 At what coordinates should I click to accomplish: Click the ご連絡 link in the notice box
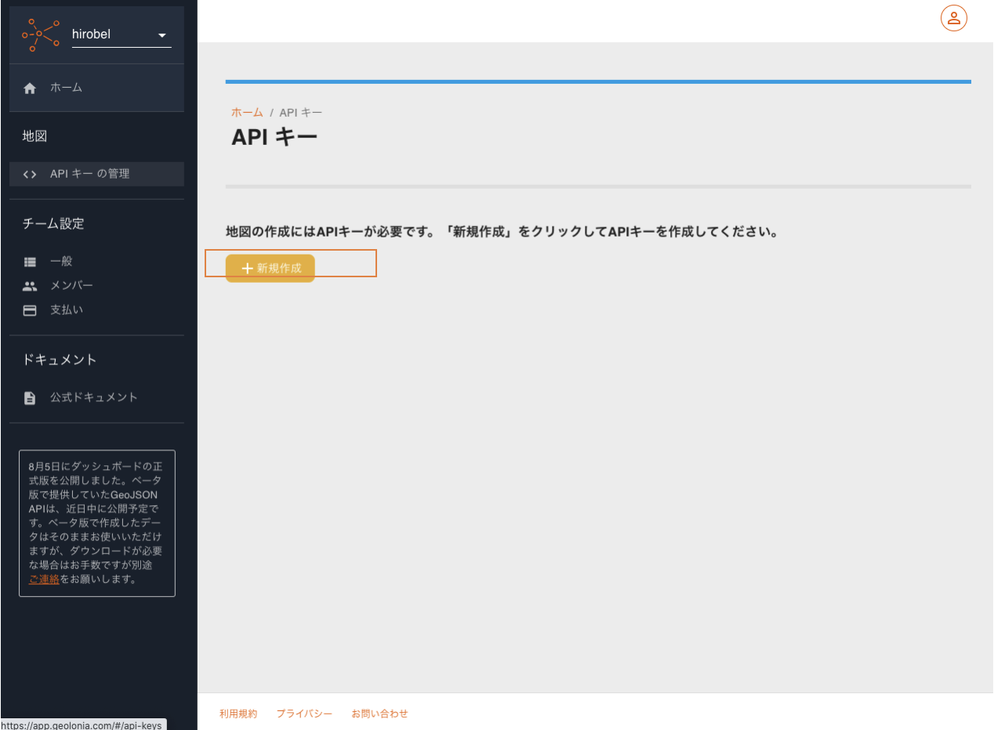(x=43, y=578)
